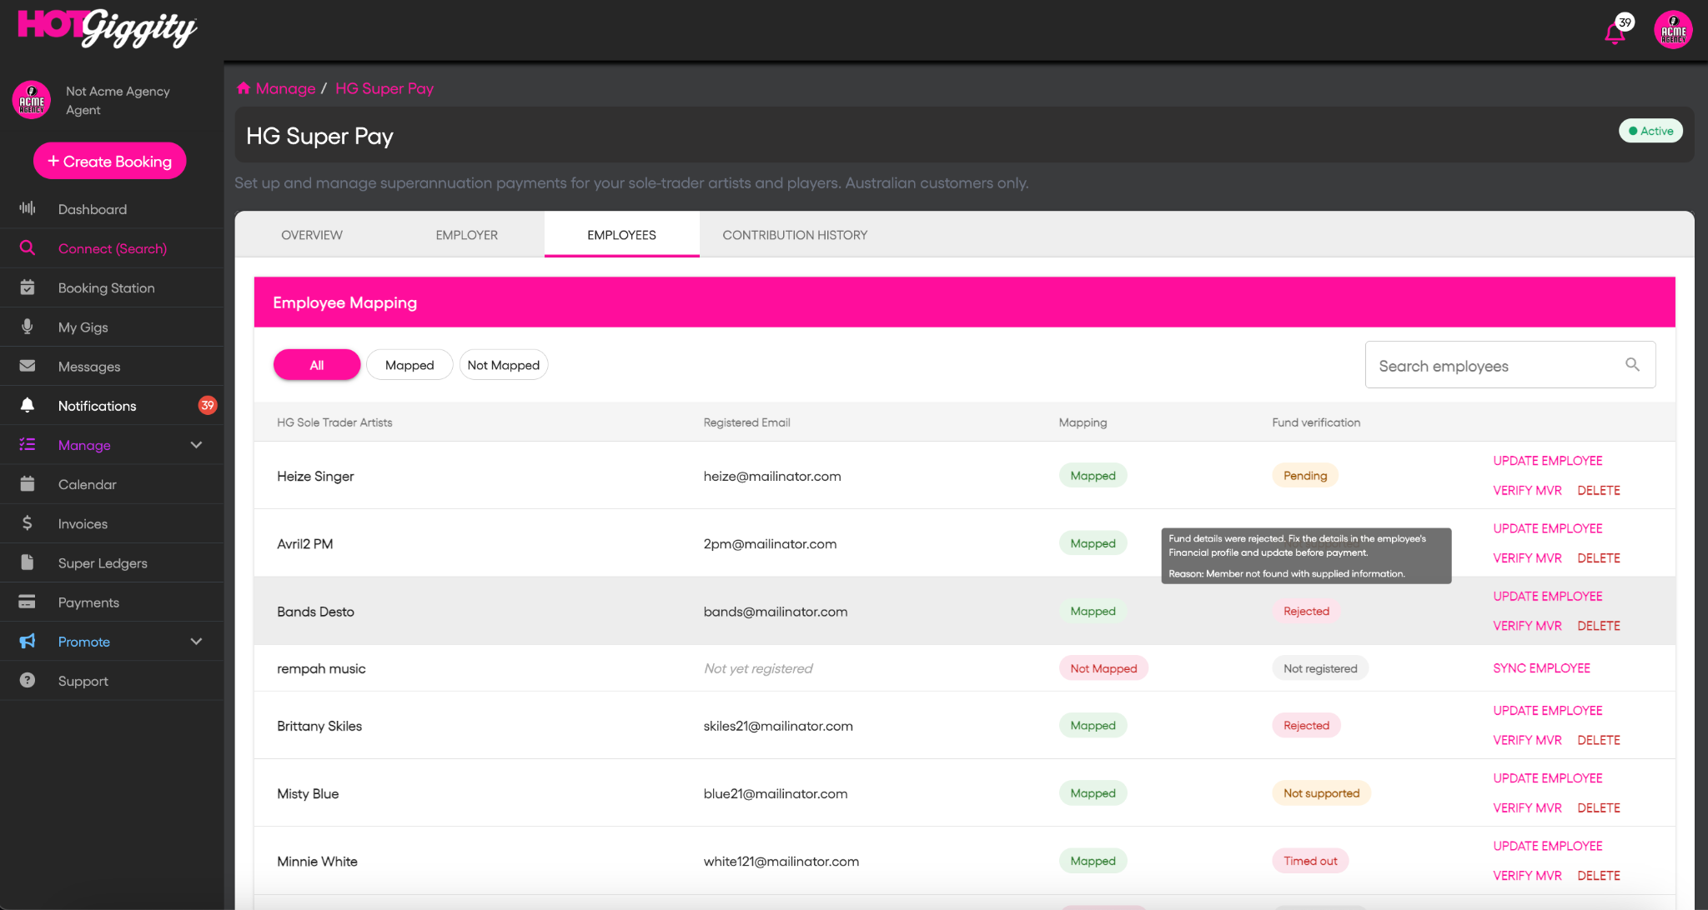This screenshot has height=910, width=1708.
Task: Click the heize@mailinator.com email cell
Action: point(772,476)
